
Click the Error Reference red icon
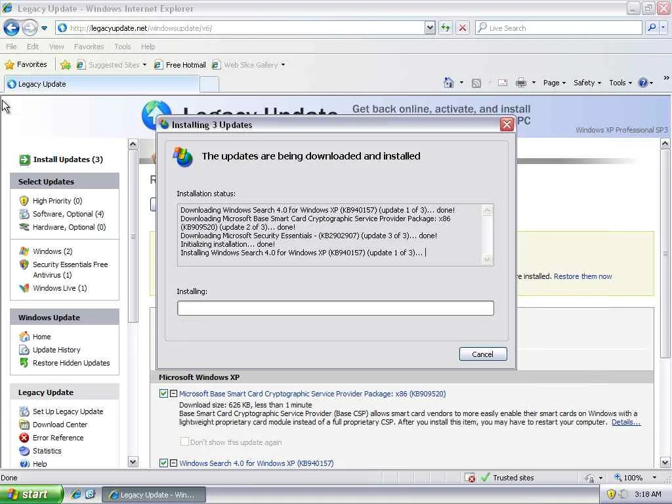[x=24, y=438]
